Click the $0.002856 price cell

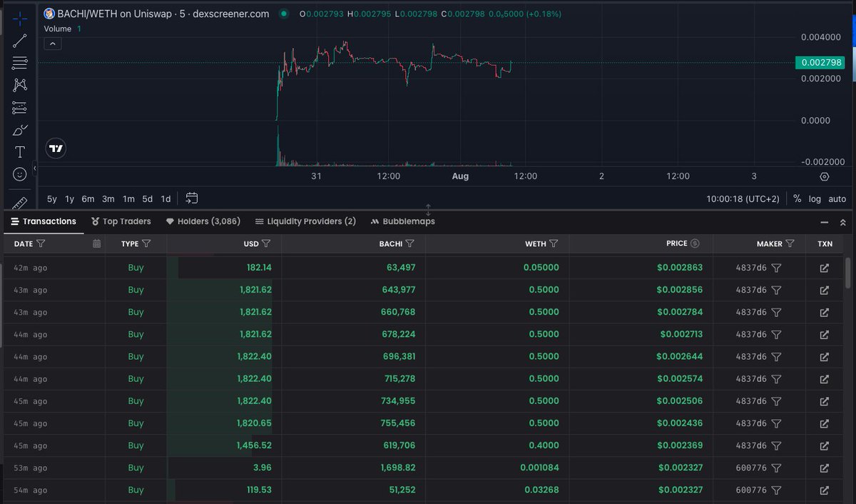(680, 290)
